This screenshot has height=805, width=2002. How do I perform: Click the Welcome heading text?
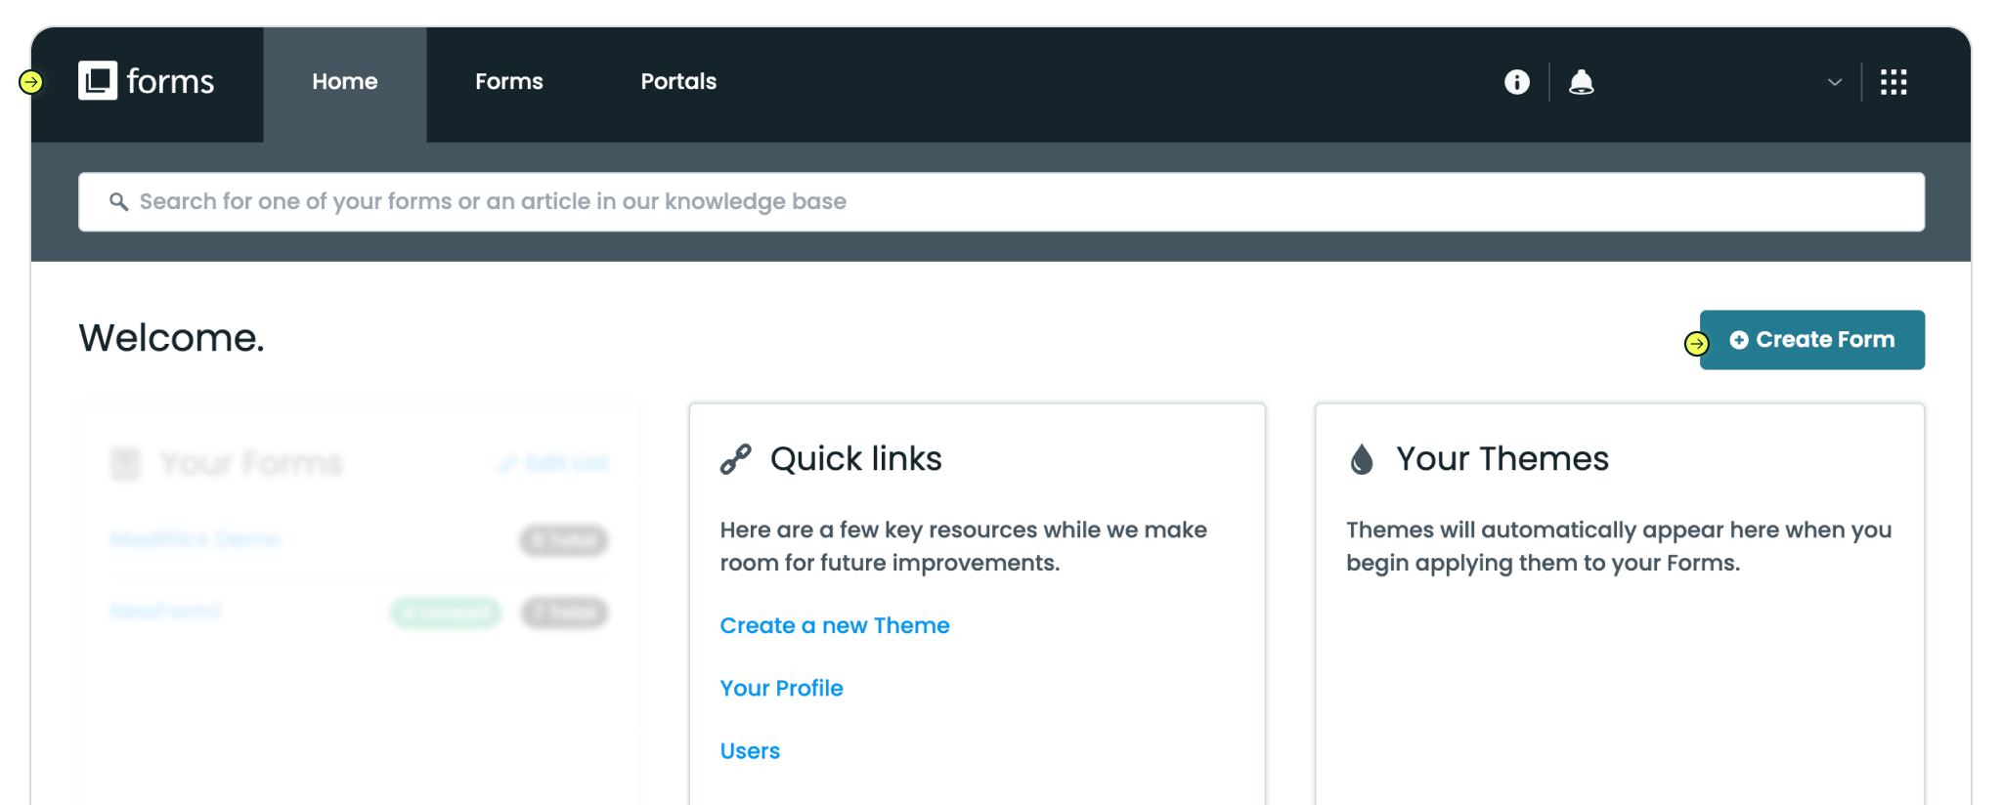click(171, 338)
